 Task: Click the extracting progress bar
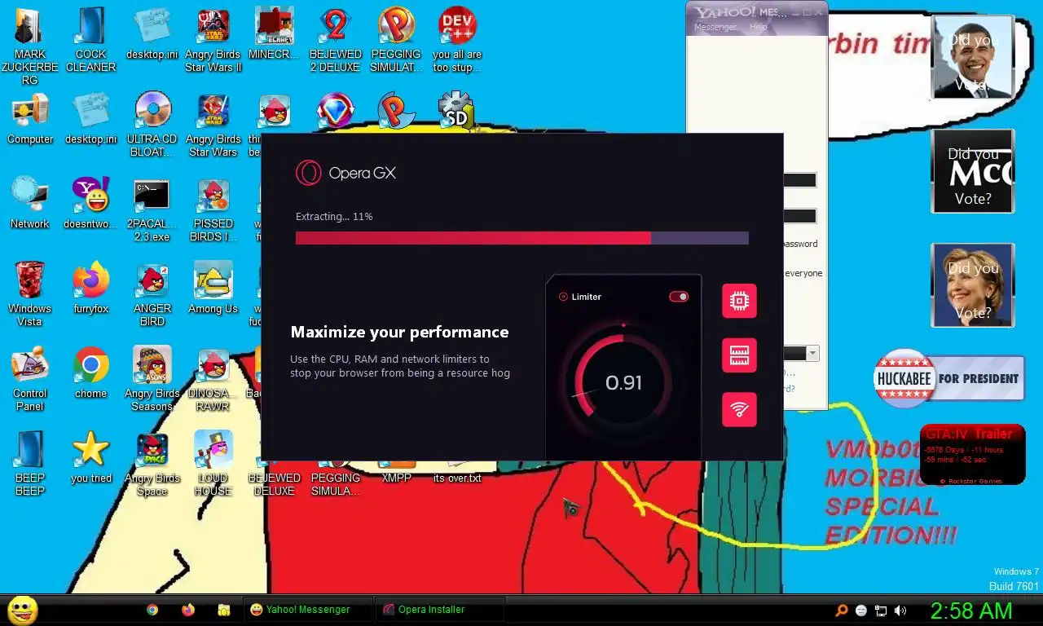pos(521,238)
